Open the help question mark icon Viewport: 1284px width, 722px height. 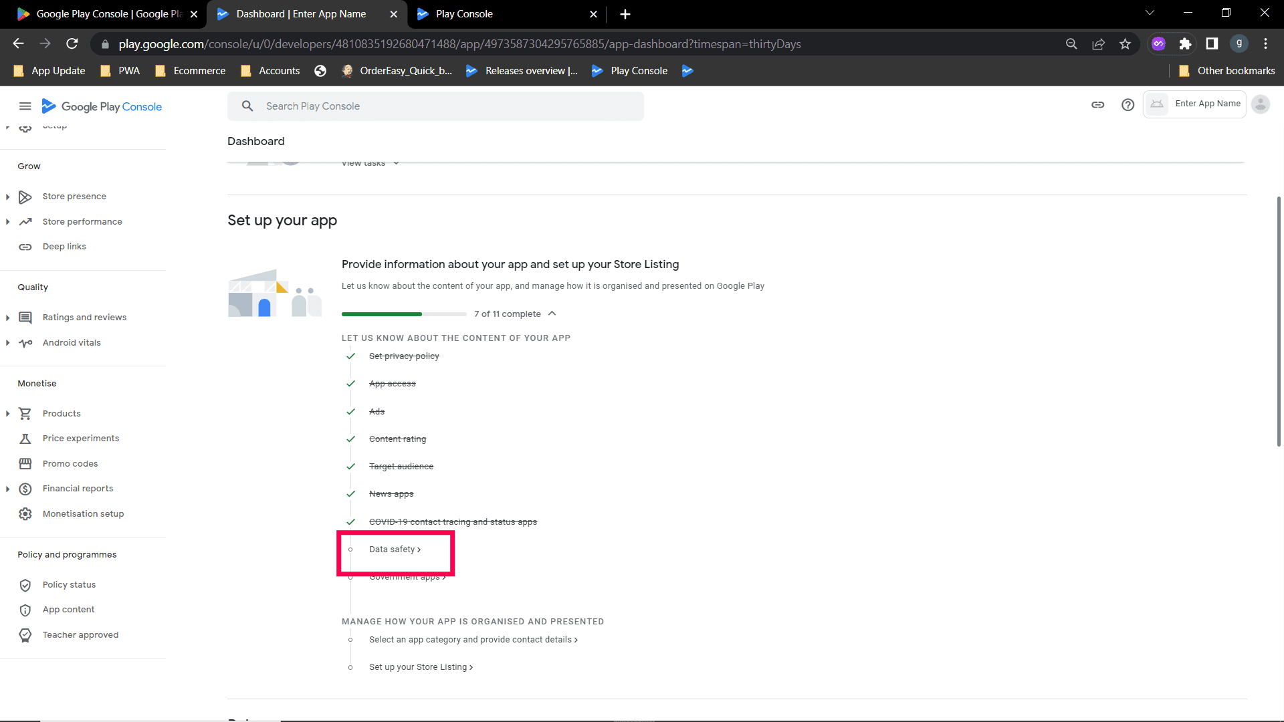pyautogui.click(x=1128, y=105)
